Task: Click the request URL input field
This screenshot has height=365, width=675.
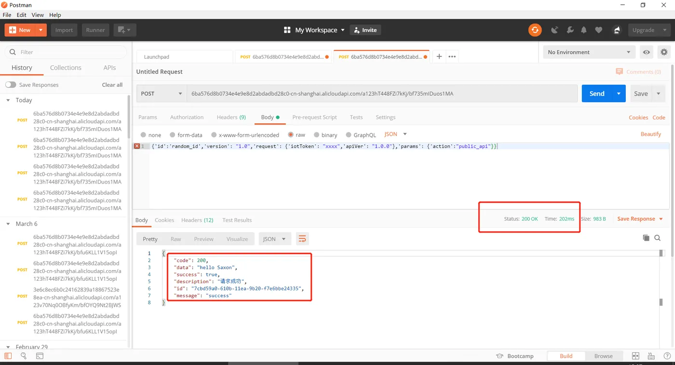Action: (x=382, y=93)
